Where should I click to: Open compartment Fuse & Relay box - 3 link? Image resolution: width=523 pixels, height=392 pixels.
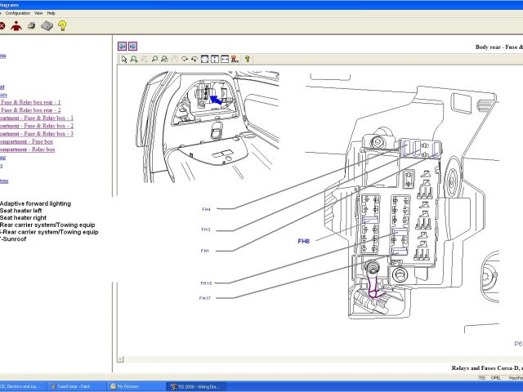pyautogui.click(x=37, y=134)
